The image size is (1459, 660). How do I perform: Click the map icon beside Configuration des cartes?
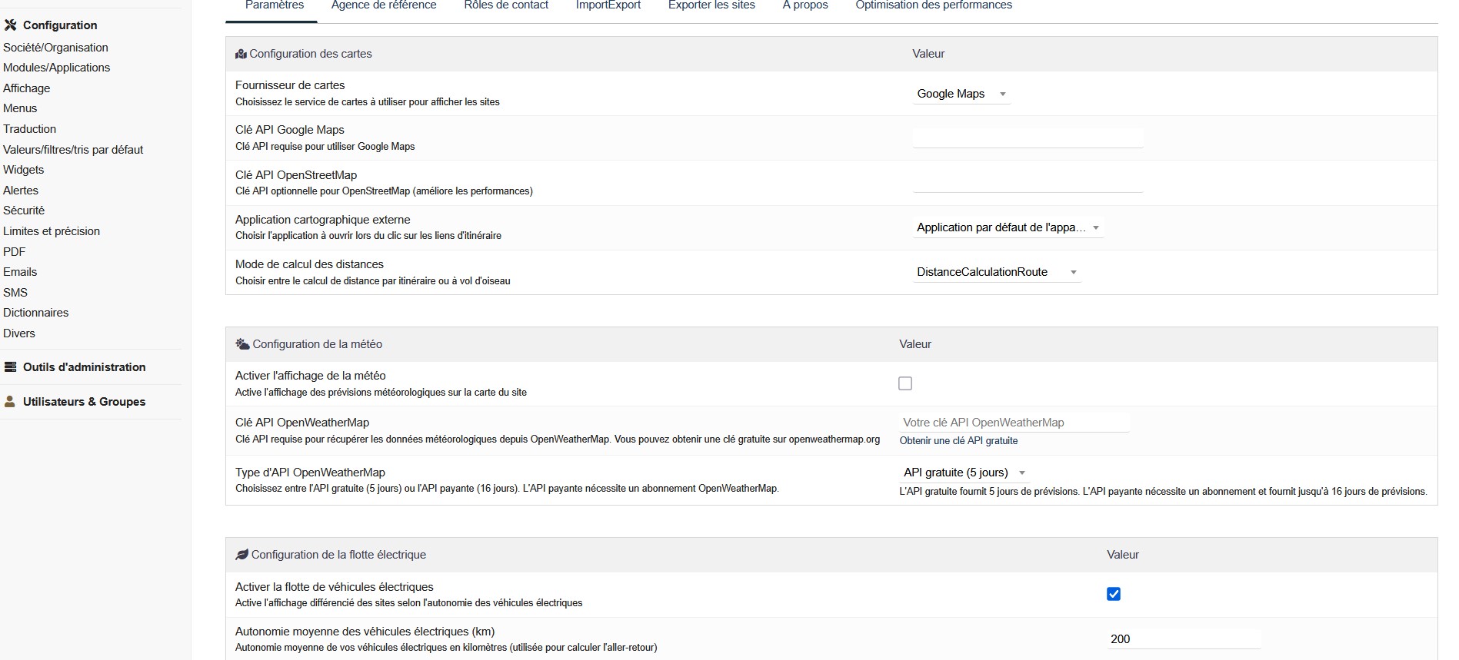pyautogui.click(x=241, y=54)
